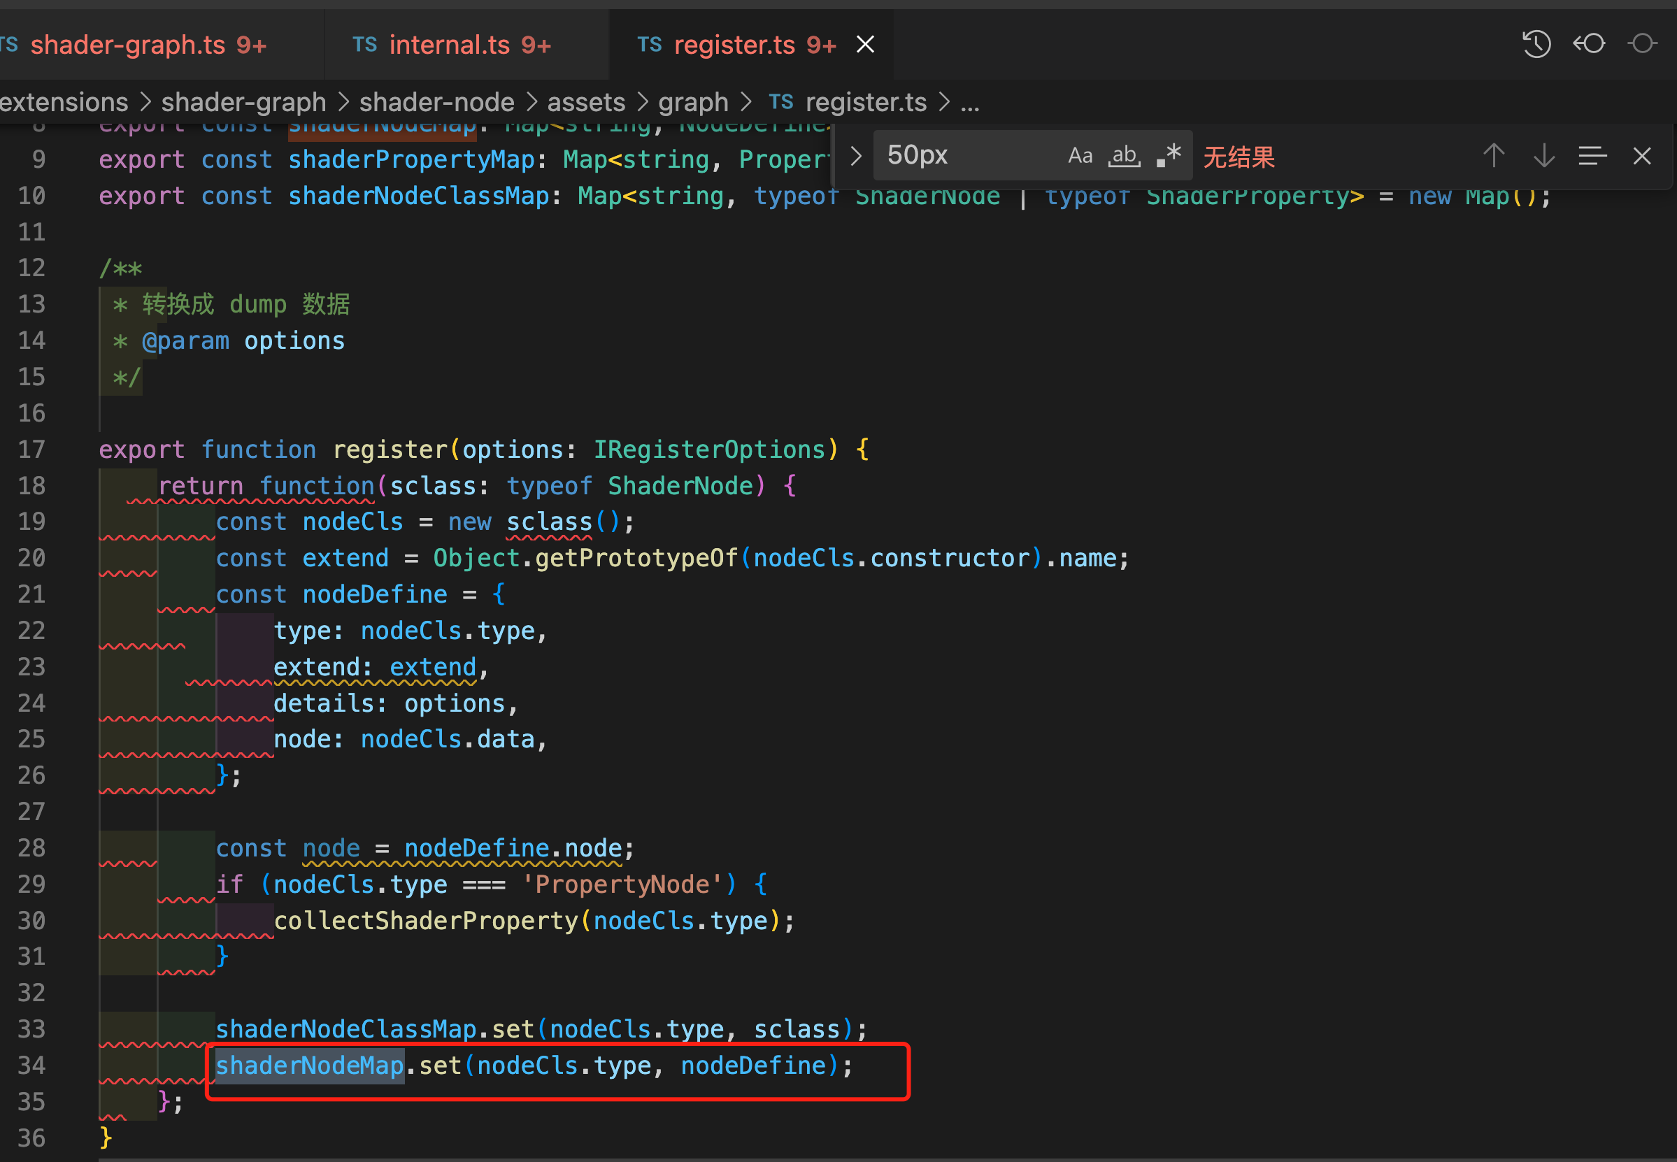The height and width of the screenshot is (1162, 1677).
Task: Close the find widget
Action: 1642,156
